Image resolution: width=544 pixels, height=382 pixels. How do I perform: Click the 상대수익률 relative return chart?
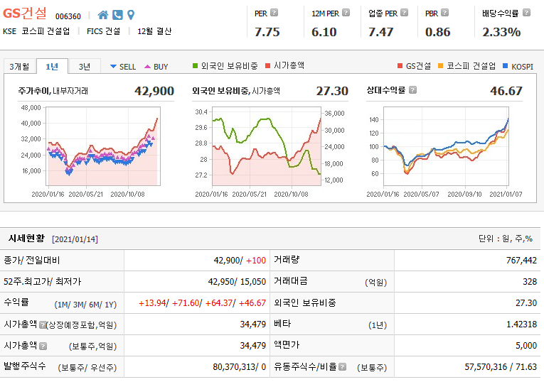coord(446,146)
